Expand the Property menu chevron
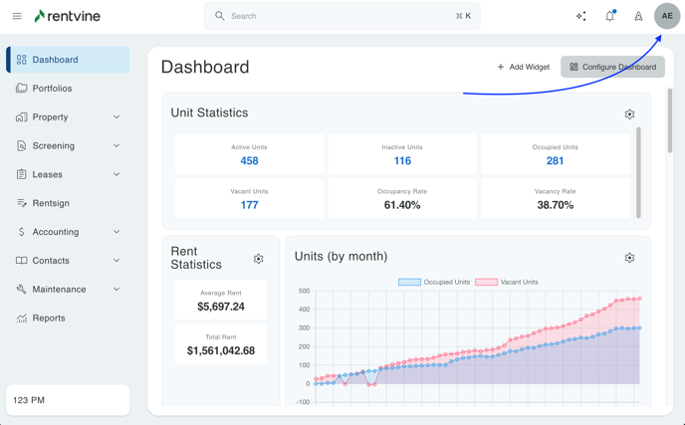This screenshot has width=685, height=425. coord(116,117)
